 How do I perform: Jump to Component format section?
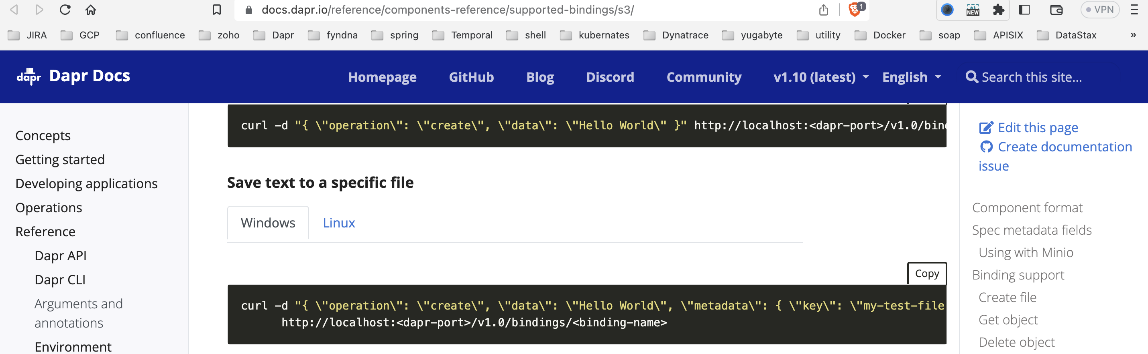pyautogui.click(x=1027, y=208)
